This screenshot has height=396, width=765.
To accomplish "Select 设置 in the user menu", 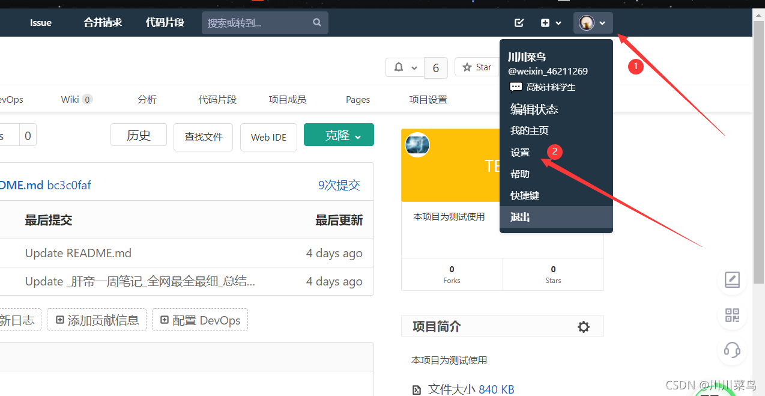I will (x=520, y=153).
